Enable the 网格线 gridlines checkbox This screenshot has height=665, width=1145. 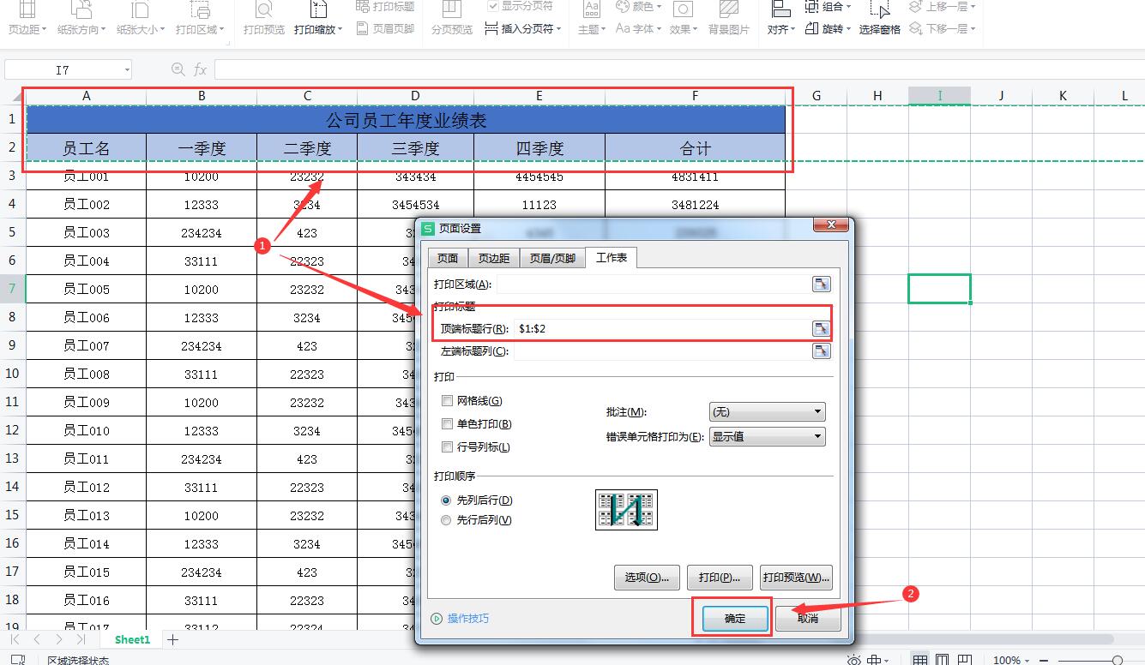pos(447,400)
